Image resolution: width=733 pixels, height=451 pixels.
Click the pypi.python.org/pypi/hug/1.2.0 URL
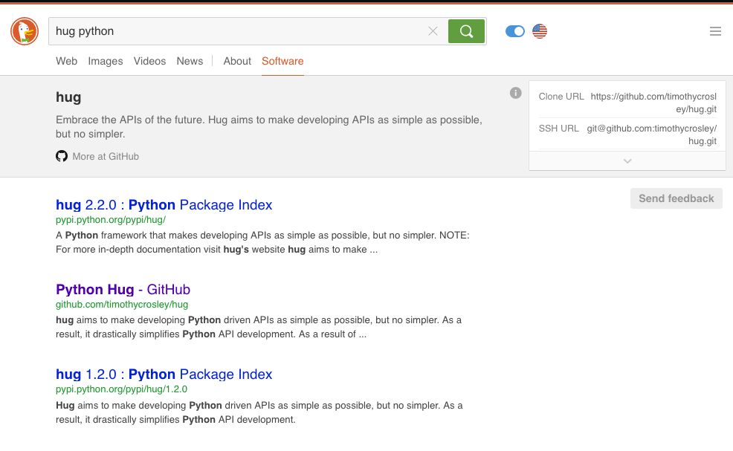point(121,389)
